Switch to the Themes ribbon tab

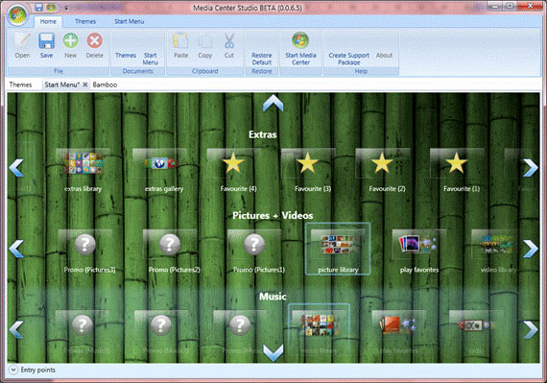point(85,22)
